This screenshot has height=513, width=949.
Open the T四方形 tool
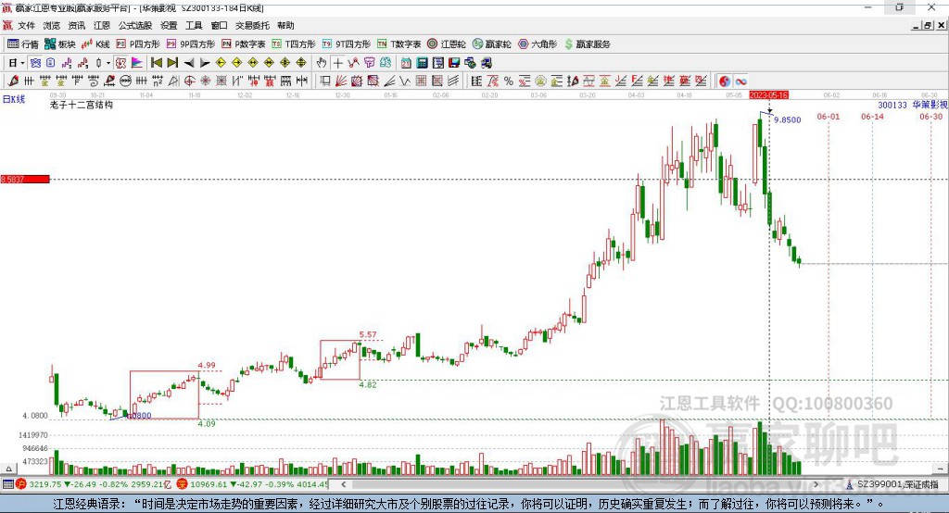tap(294, 44)
